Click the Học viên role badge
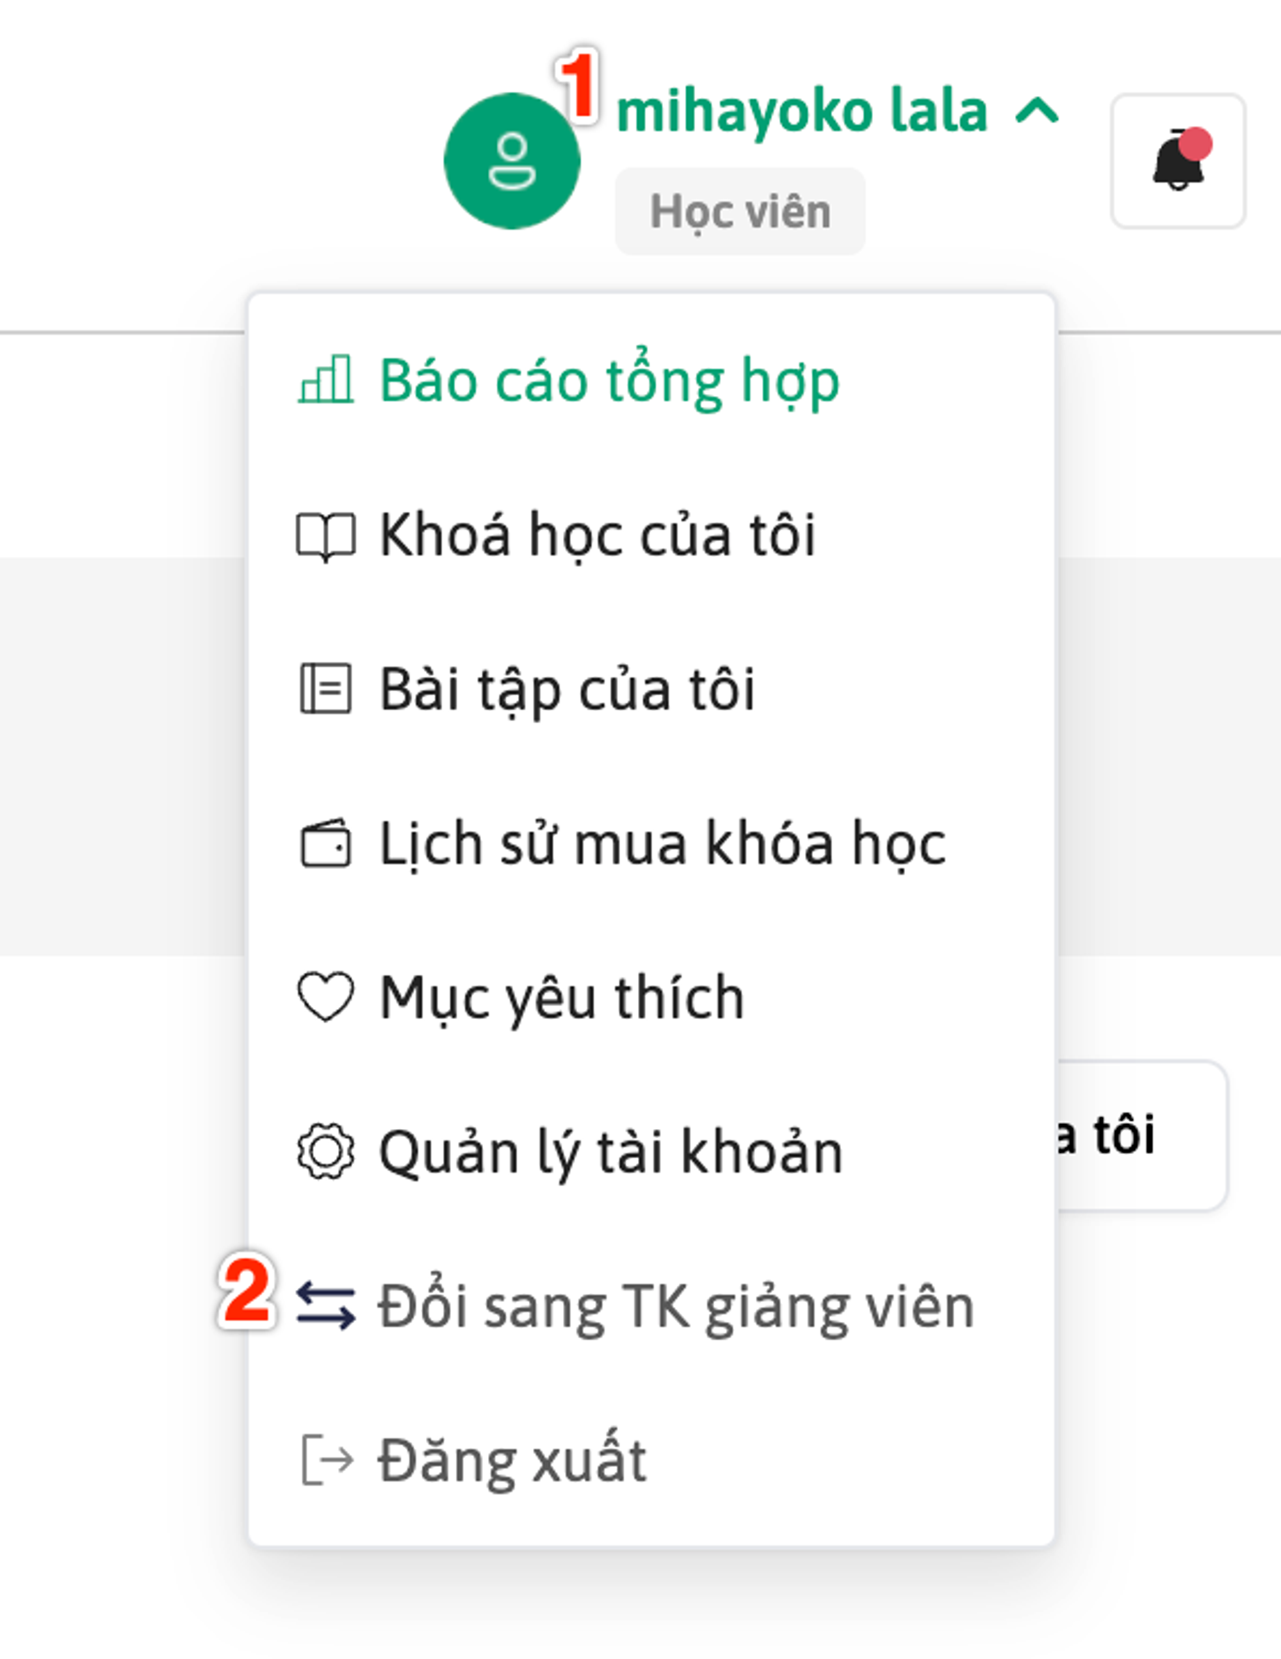 click(x=740, y=211)
